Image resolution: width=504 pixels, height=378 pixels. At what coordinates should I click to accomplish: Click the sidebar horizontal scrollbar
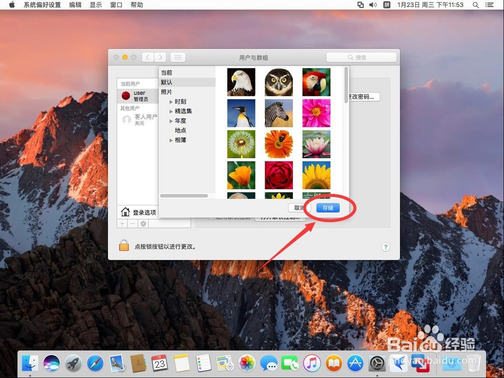click(x=184, y=196)
